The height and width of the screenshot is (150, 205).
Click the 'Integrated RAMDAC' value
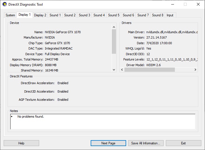[x=59, y=48]
